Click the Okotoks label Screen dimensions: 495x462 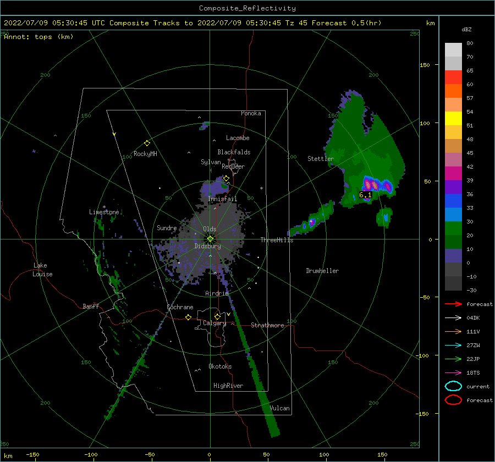220,366
